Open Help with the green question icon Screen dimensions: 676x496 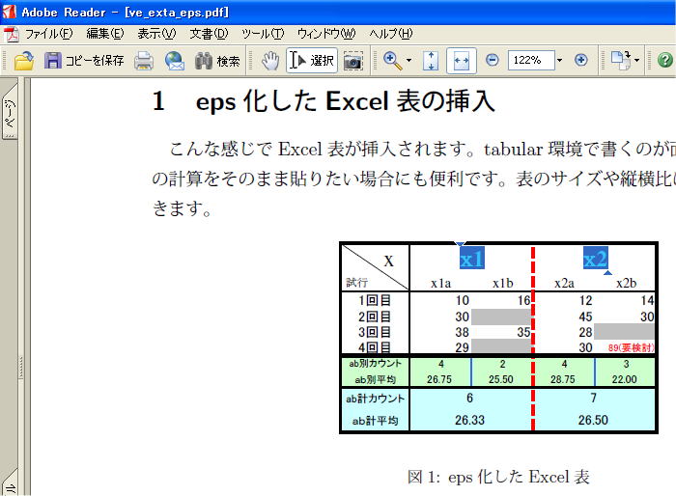(665, 60)
